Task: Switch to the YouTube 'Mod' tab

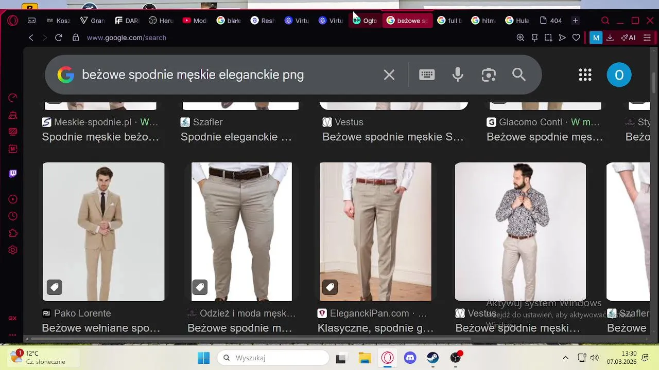Action: coord(195,21)
